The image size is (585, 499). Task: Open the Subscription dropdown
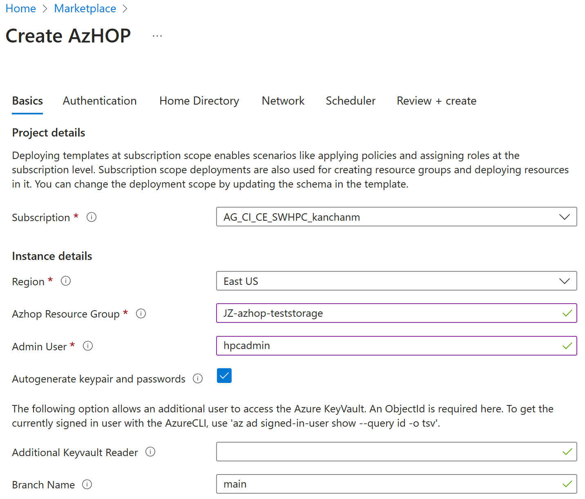396,217
